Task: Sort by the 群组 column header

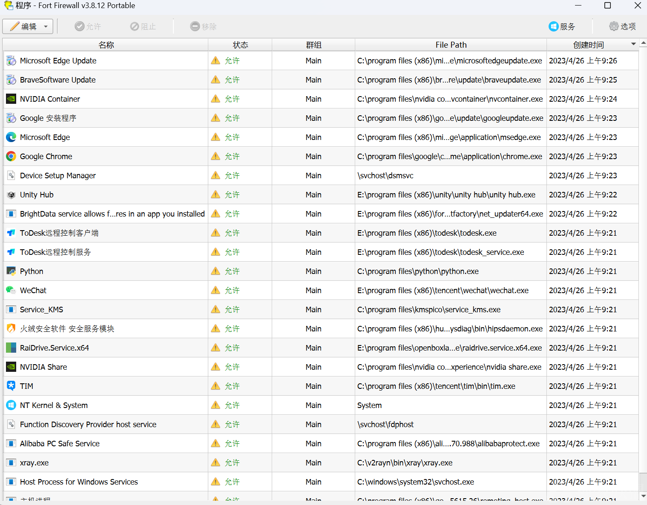Action: [313, 45]
